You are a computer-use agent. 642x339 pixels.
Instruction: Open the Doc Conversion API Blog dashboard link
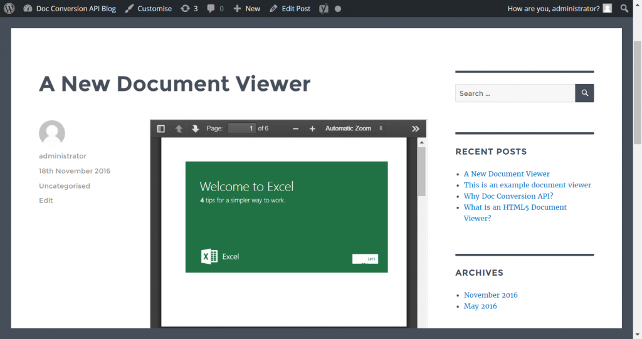point(70,8)
